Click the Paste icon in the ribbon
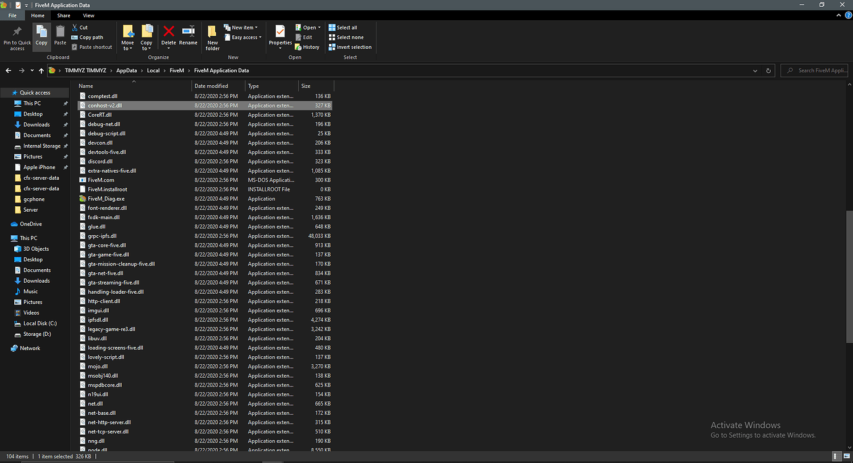This screenshot has height=463, width=853. tap(59, 36)
